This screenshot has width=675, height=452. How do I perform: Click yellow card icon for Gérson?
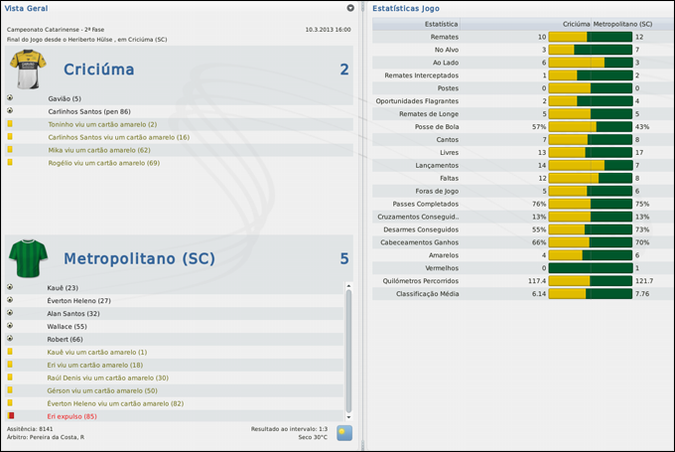pos(10,390)
